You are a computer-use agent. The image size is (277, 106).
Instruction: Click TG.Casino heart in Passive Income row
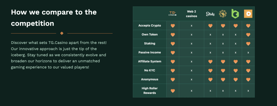(x=173, y=52)
